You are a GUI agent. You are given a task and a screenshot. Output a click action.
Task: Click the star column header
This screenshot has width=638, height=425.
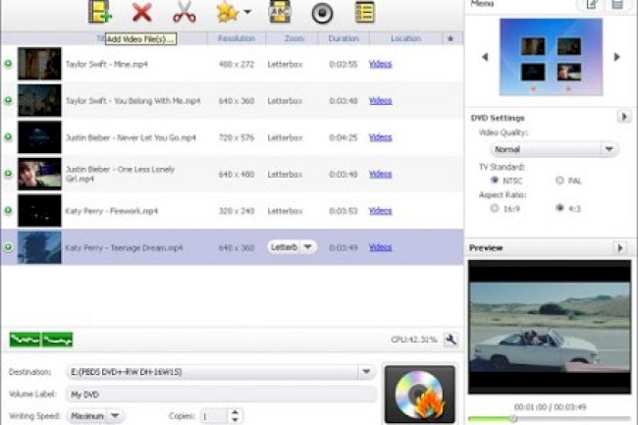coord(450,38)
